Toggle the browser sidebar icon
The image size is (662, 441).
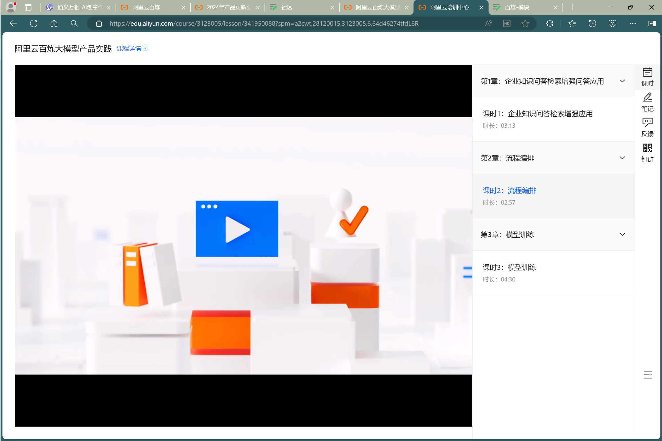point(652,23)
